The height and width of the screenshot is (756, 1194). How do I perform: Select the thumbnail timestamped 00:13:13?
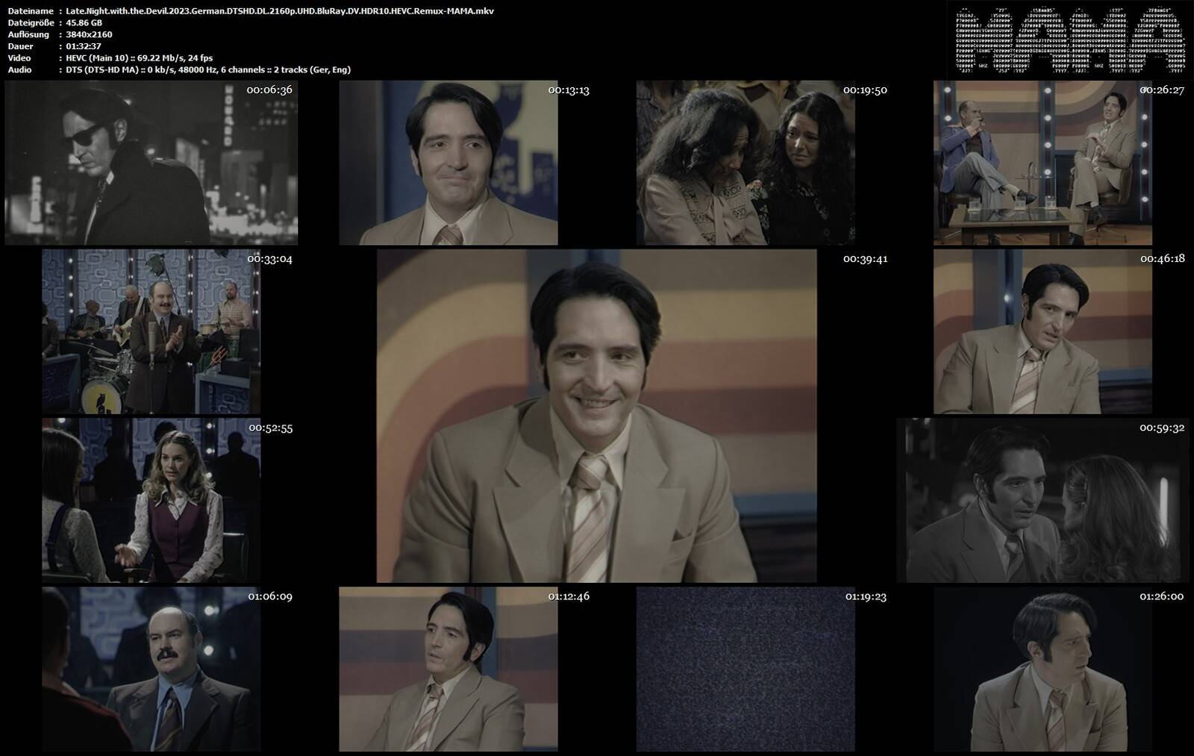(448, 163)
